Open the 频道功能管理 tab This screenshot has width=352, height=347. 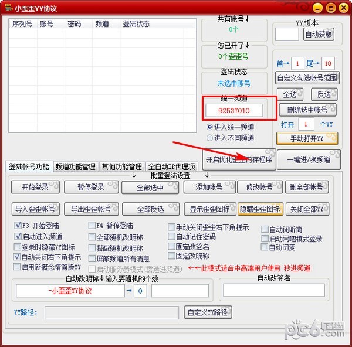click(x=76, y=166)
